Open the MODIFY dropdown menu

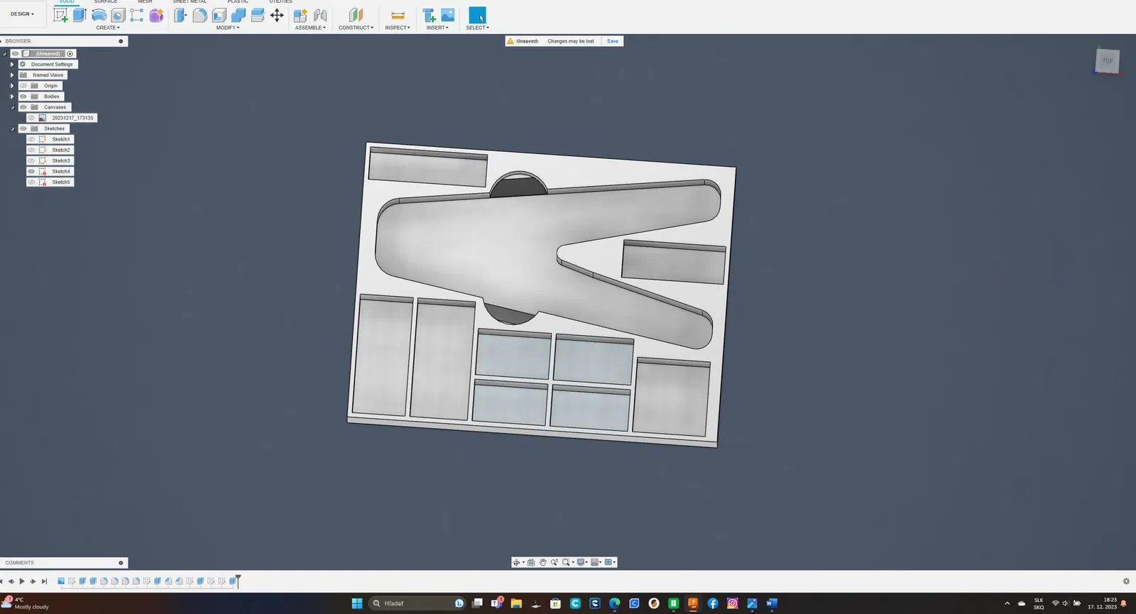click(228, 28)
